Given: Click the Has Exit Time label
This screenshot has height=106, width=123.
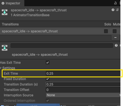Looking at the screenshot, I should [10, 63].
